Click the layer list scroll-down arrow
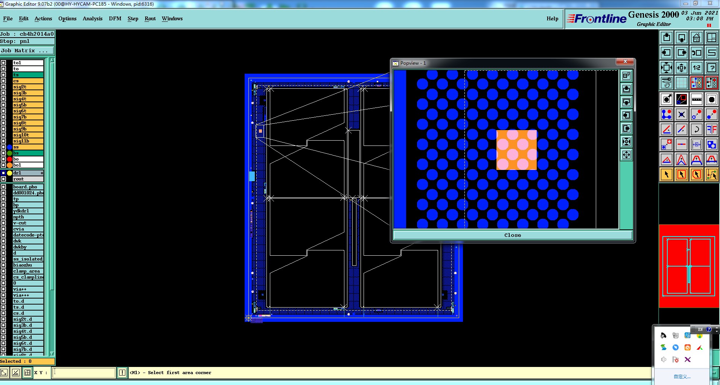Screen dimensions: 720x385 pyautogui.click(x=52, y=353)
